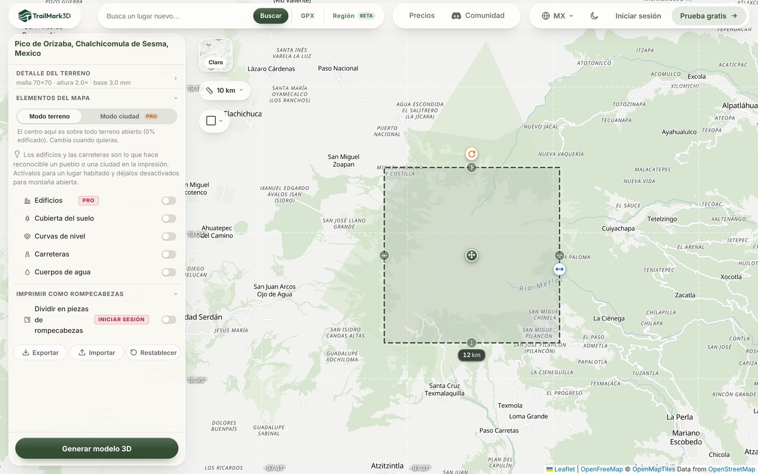Toggle dark mode moon icon
The image size is (758, 474).
[594, 16]
